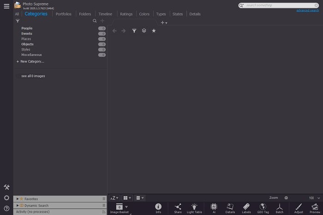This screenshot has width=323, height=215.
Task: Open the hamburger main menu
Action: click(6, 6)
